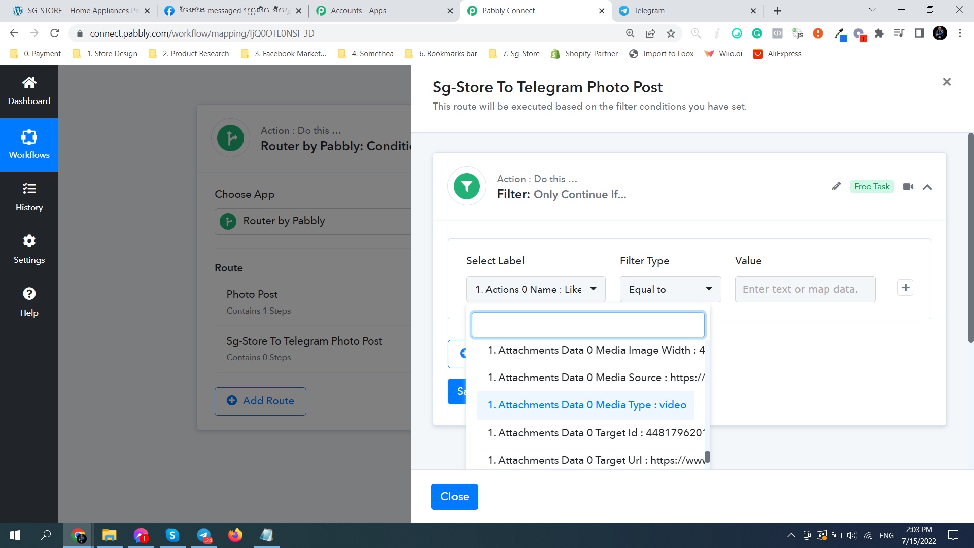Open the Select Label dropdown
The width and height of the screenshot is (974, 548).
(536, 289)
